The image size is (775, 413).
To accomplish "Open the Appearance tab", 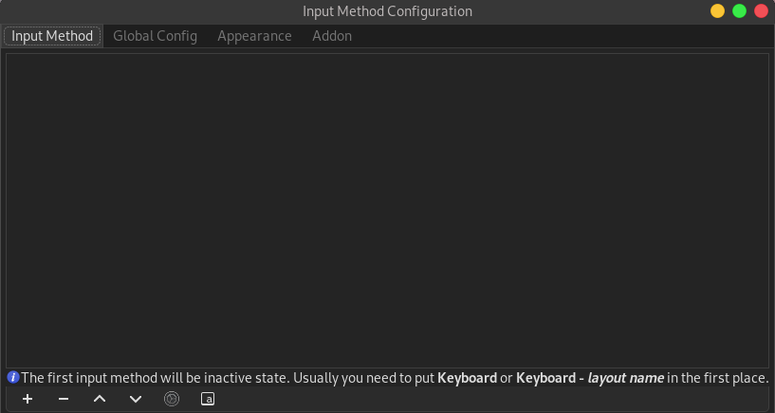I will point(254,36).
